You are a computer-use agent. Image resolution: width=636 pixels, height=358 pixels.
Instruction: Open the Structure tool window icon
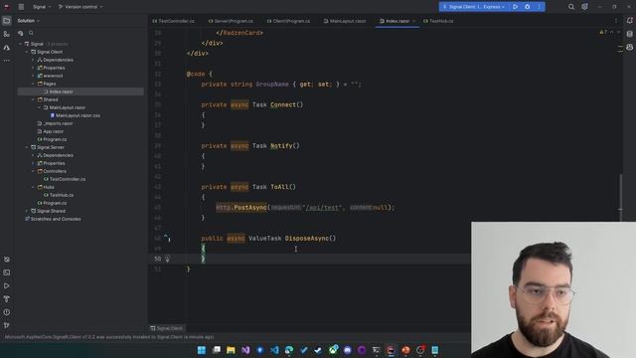[x=7, y=34]
